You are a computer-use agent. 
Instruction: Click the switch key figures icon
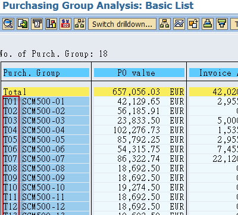[x=193, y=24]
